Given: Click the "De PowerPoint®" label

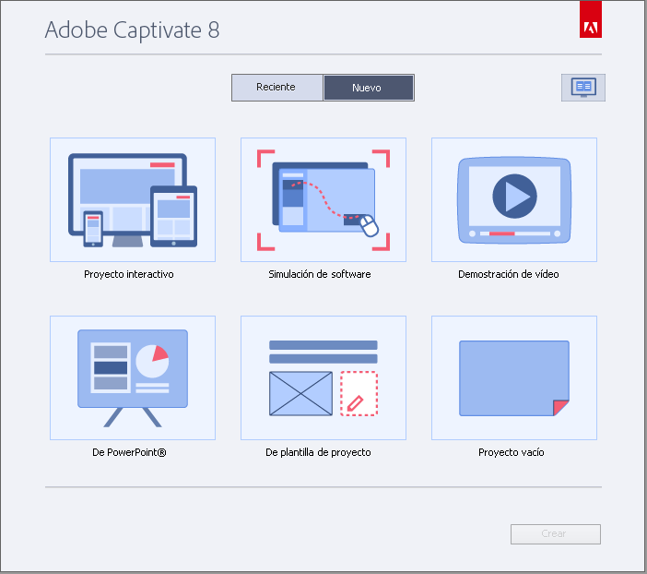Looking at the screenshot, I should pyautogui.click(x=129, y=452).
